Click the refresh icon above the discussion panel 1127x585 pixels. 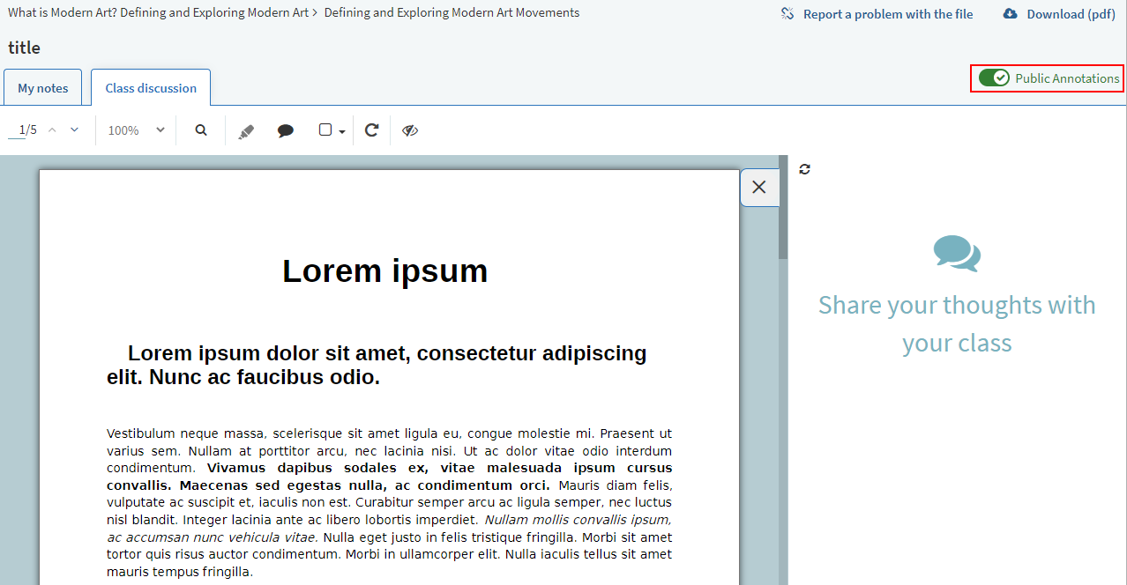coord(804,169)
